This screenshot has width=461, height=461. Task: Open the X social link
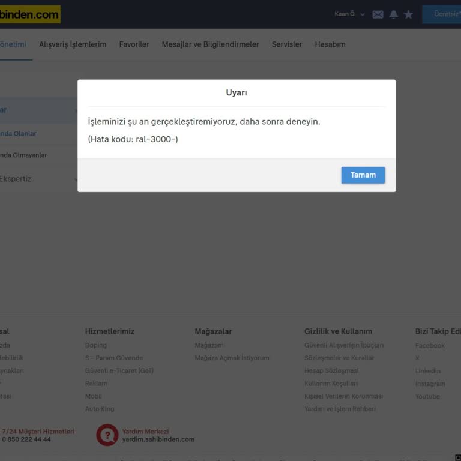coord(417,358)
